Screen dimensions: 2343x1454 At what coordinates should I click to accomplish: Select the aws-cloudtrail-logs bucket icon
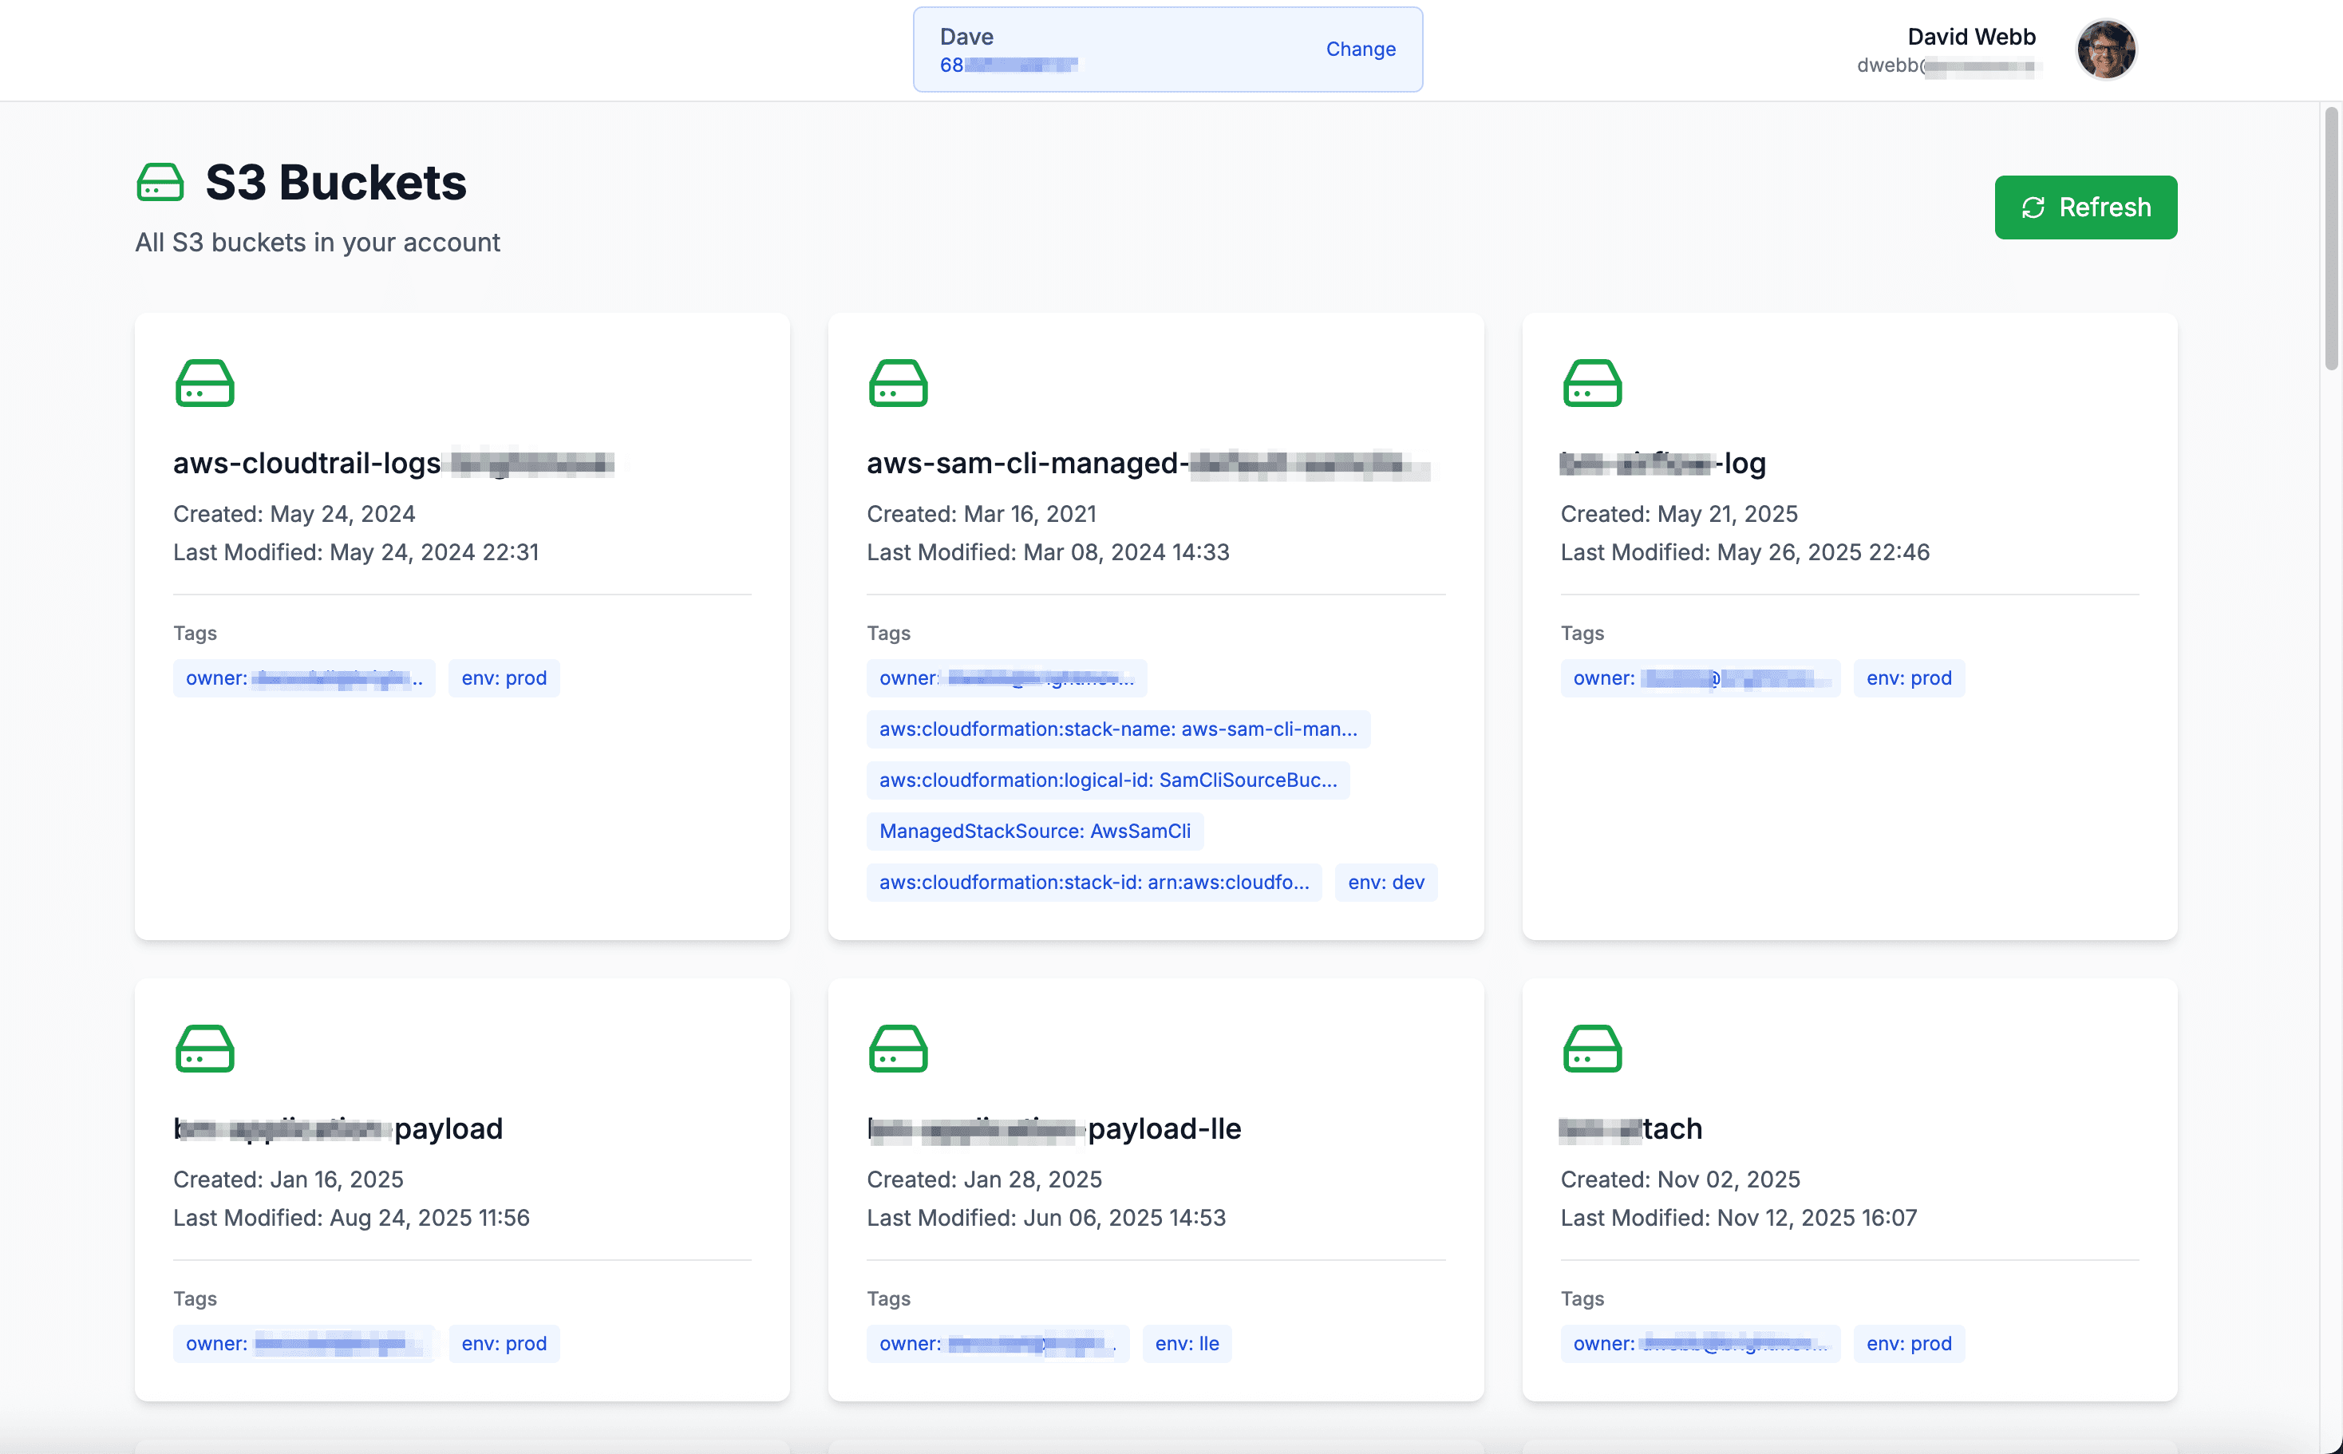pyautogui.click(x=203, y=383)
